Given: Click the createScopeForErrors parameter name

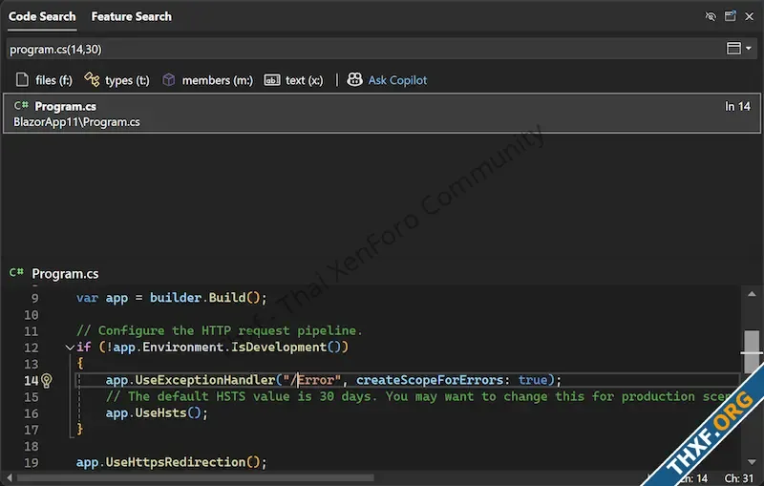Looking at the screenshot, I should 430,380.
